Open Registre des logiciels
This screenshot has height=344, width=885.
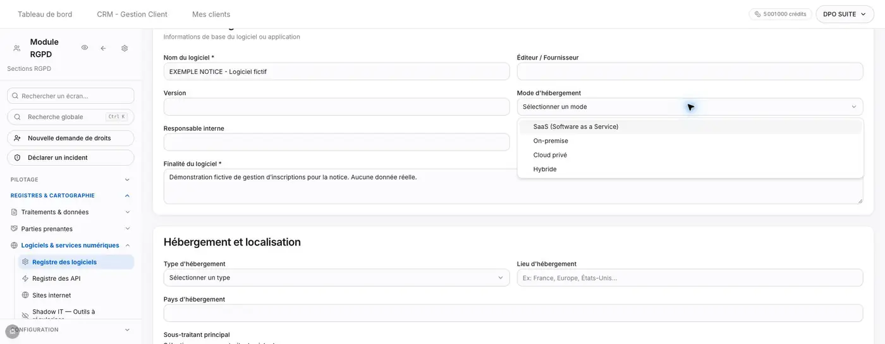[x=76, y=262]
